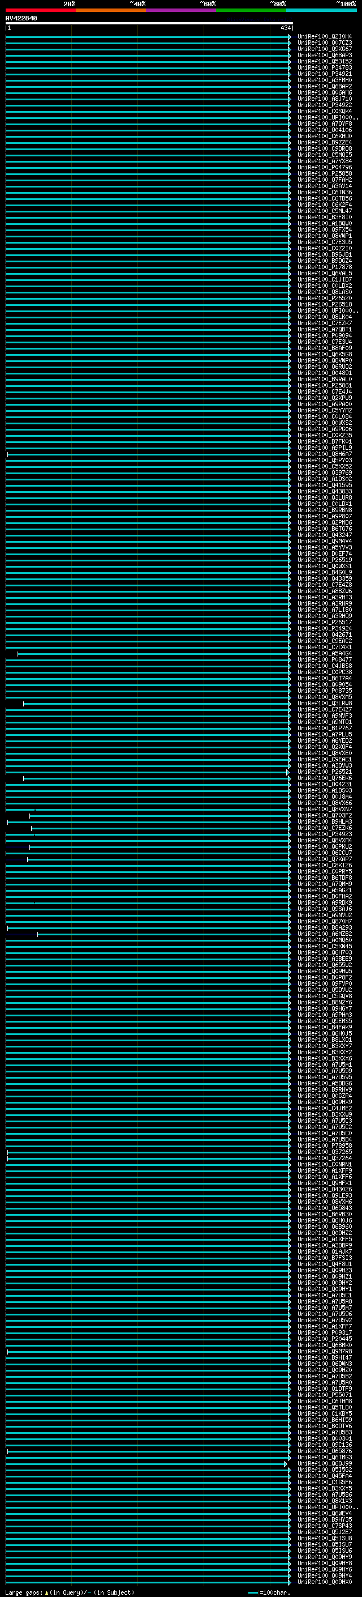Click the UniRef100_B6HI59 hit label
Viewport: 362px width, 1597px height.
(x=325, y=1420)
